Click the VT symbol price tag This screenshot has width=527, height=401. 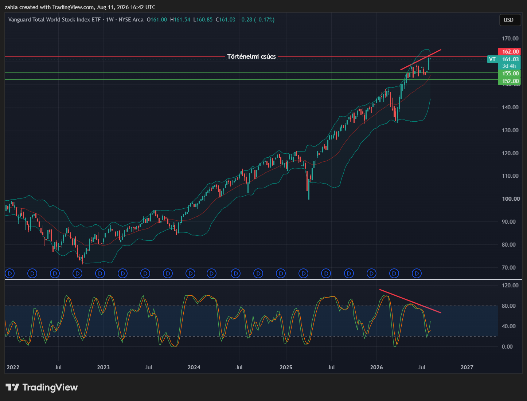pyautogui.click(x=492, y=59)
